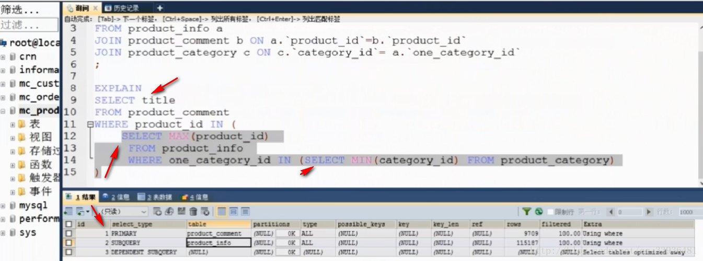The height and width of the screenshot is (261, 703).
Task: Click the crn database icon
Action: tap(13, 56)
